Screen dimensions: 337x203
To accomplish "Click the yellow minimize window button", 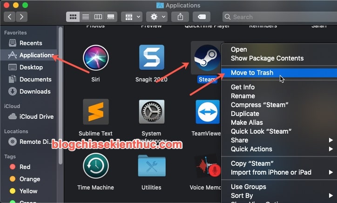I will click(x=16, y=5).
